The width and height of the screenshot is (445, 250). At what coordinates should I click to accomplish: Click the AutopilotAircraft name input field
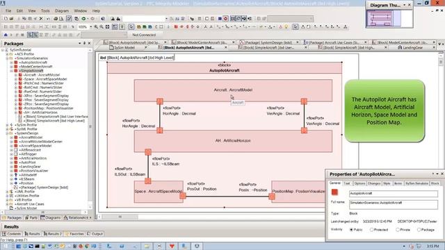[x=394, y=194]
